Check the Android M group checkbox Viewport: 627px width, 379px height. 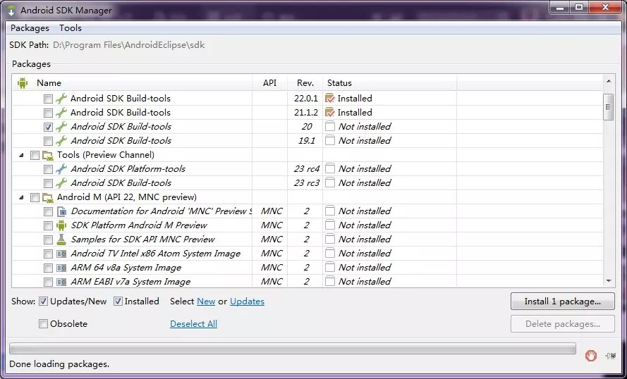pyautogui.click(x=35, y=197)
